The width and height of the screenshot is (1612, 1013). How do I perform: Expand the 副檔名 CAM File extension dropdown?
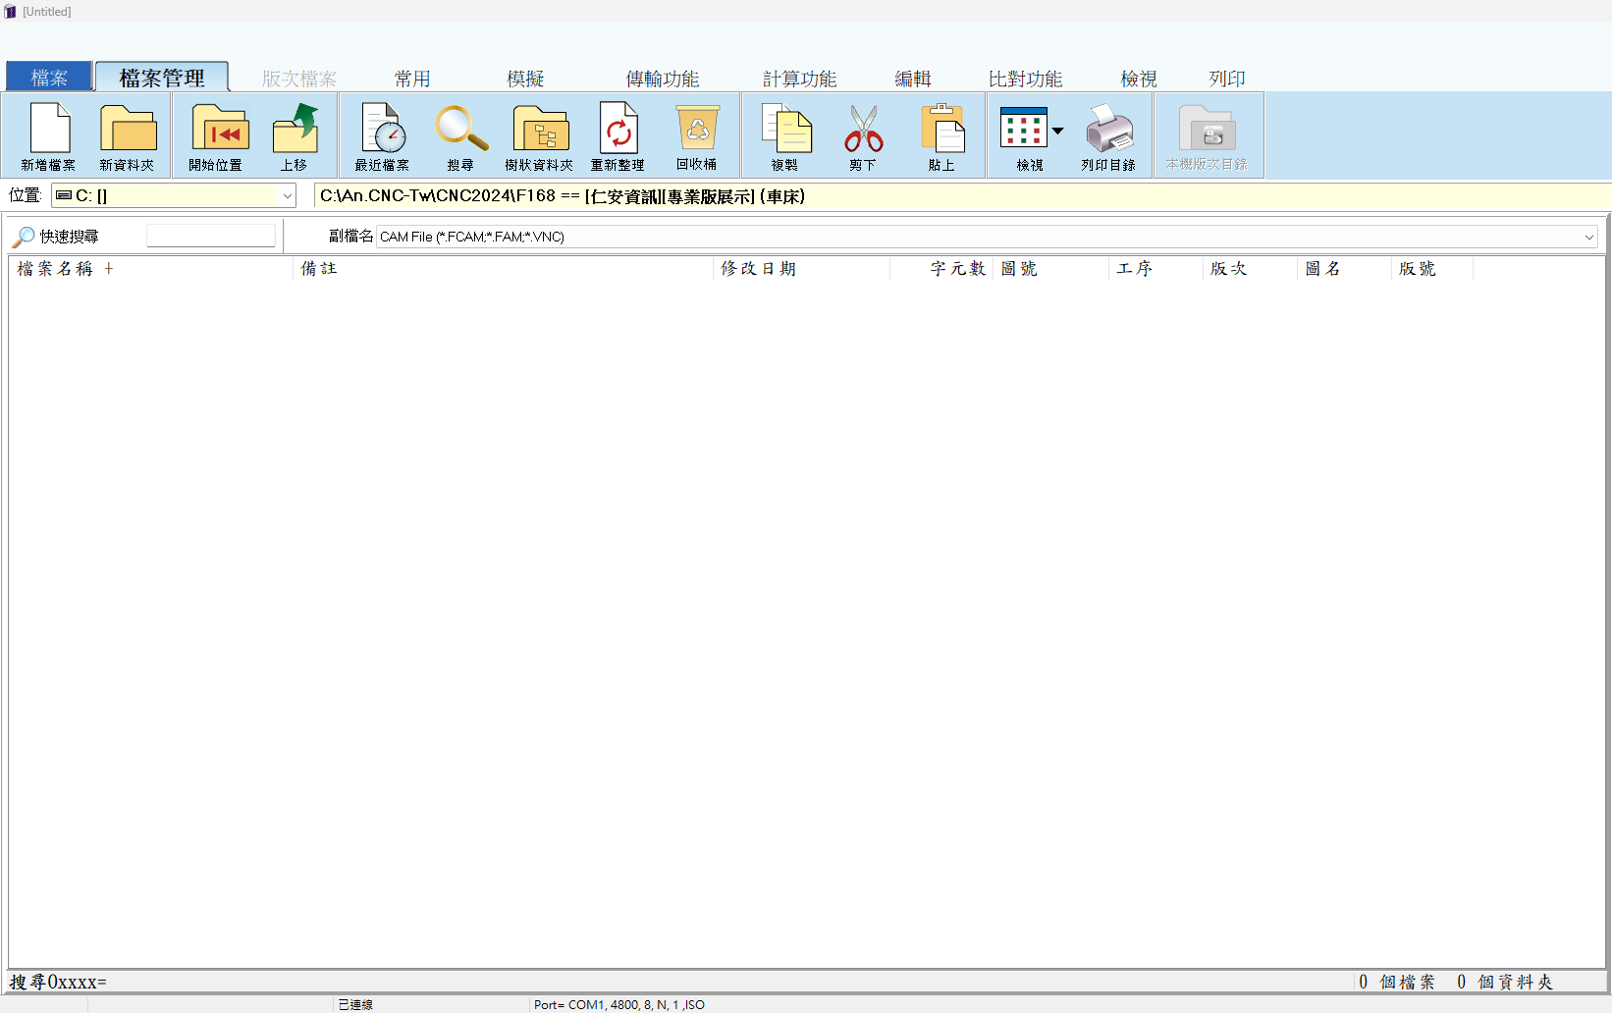pos(1588,237)
